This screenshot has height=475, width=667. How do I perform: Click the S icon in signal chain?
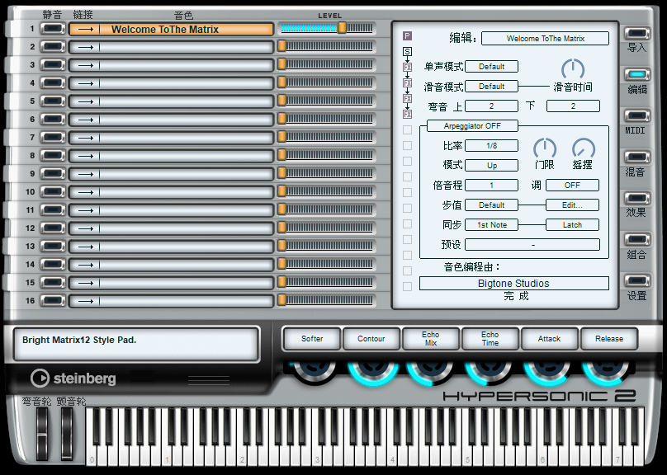pyautogui.click(x=407, y=51)
